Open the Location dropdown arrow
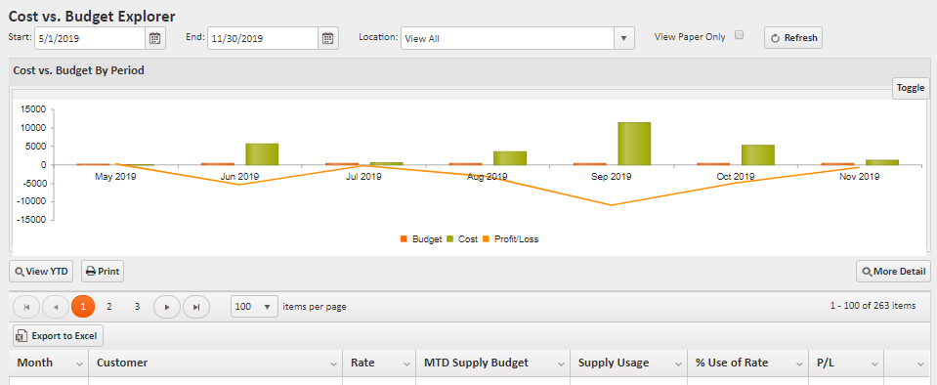 click(x=624, y=38)
